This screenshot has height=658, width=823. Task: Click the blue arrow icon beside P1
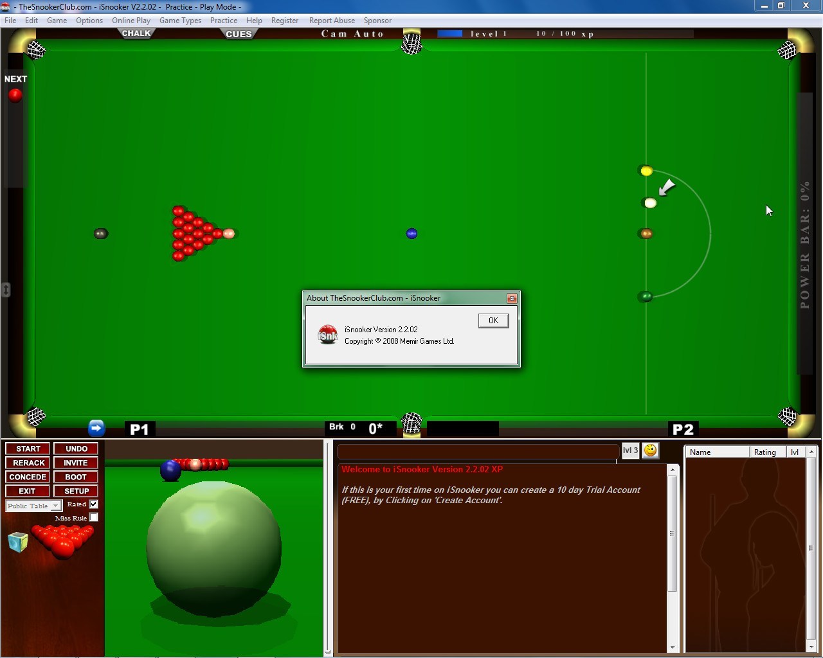point(96,428)
